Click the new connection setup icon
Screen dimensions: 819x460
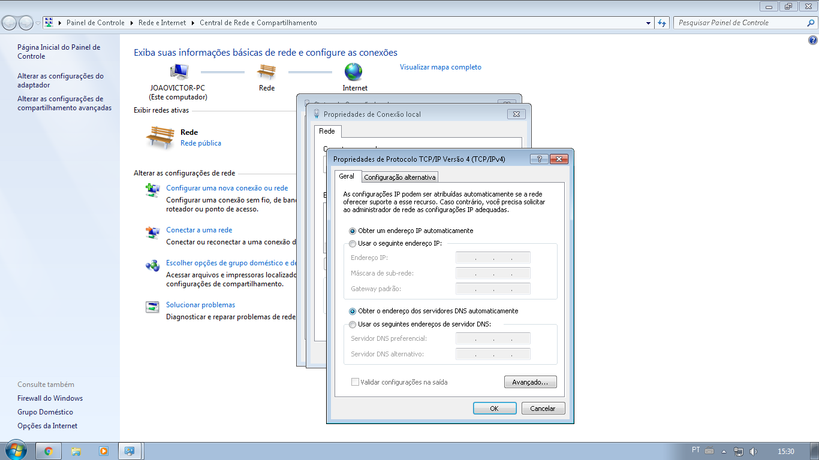[152, 190]
